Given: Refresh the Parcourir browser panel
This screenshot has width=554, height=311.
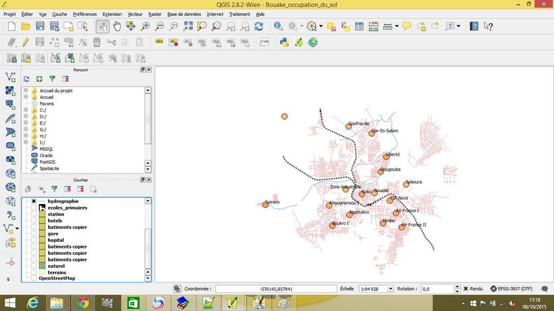Looking at the screenshot, I should click(x=27, y=79).
